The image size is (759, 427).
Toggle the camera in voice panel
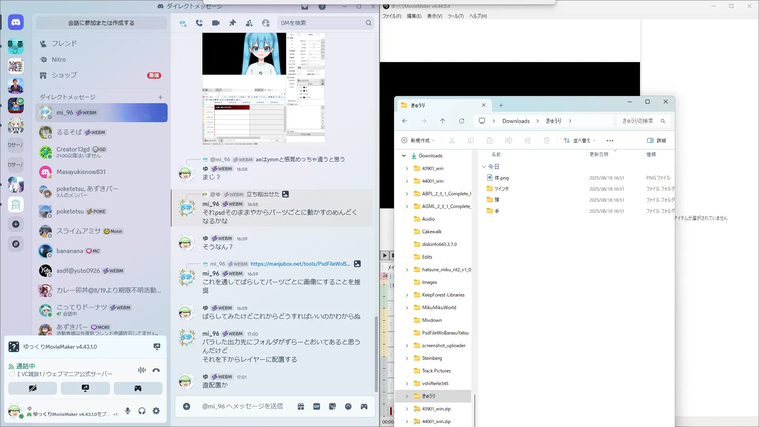pos(32,388)
